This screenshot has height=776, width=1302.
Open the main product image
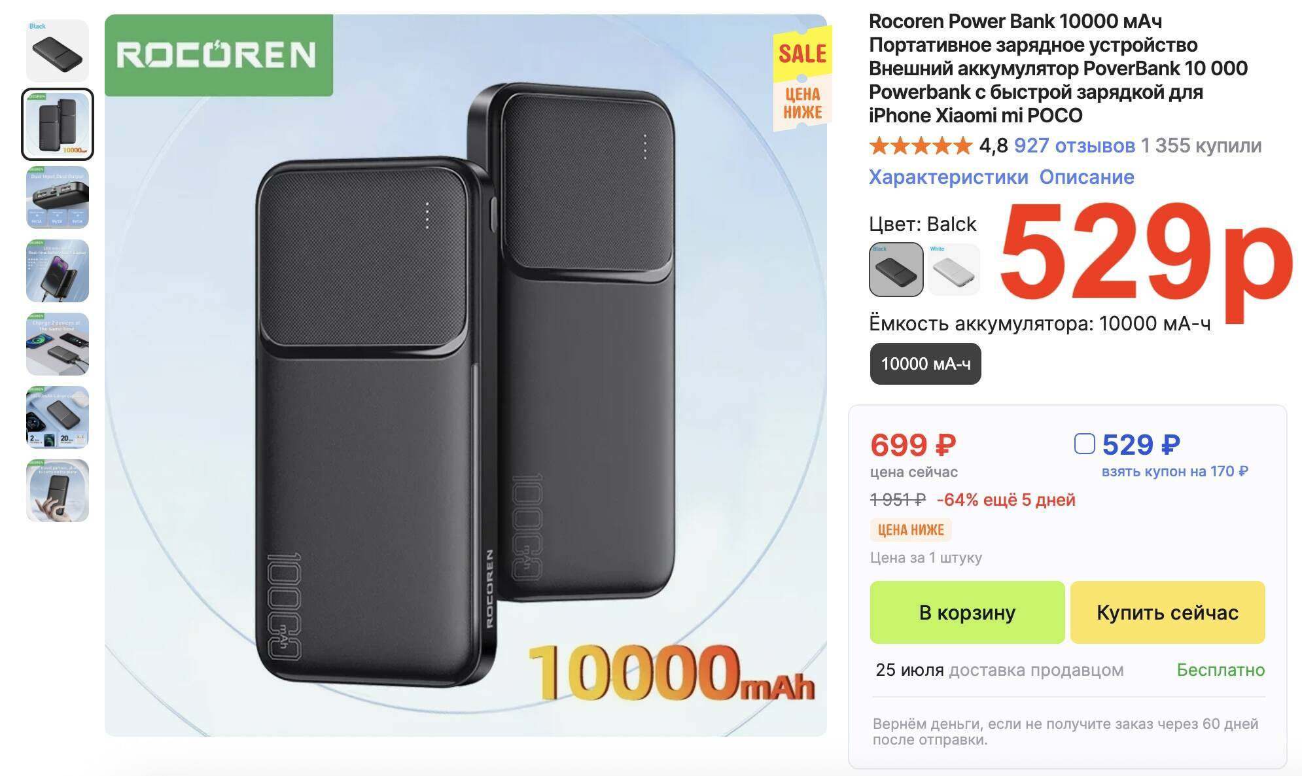tap(465, 376)
